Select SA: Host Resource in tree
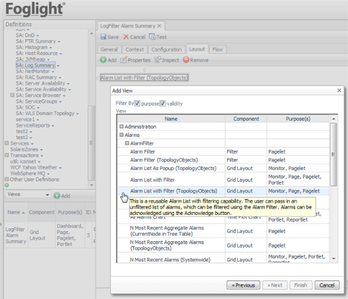The image size is (348, 299). 37,54
